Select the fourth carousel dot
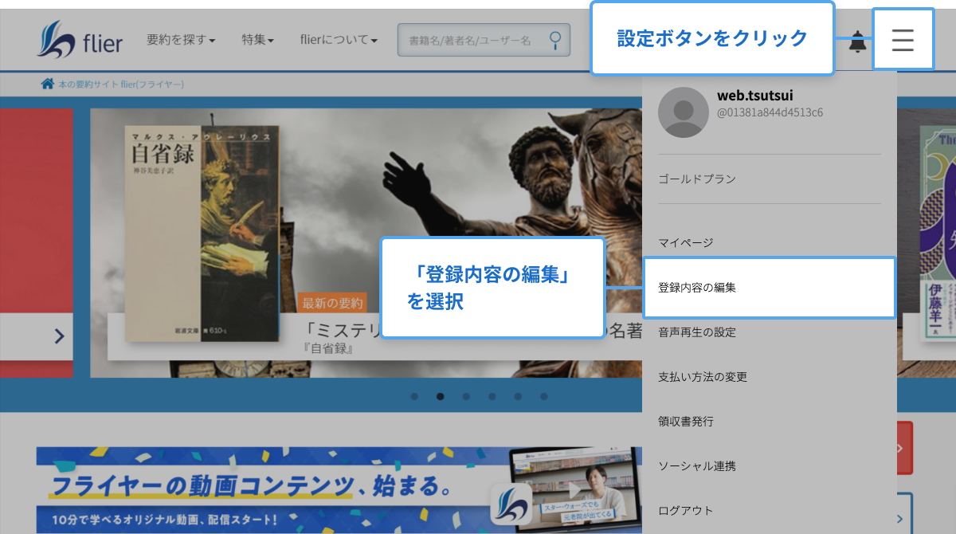Screen dimensions: 956x534 [x=492, y=396]
